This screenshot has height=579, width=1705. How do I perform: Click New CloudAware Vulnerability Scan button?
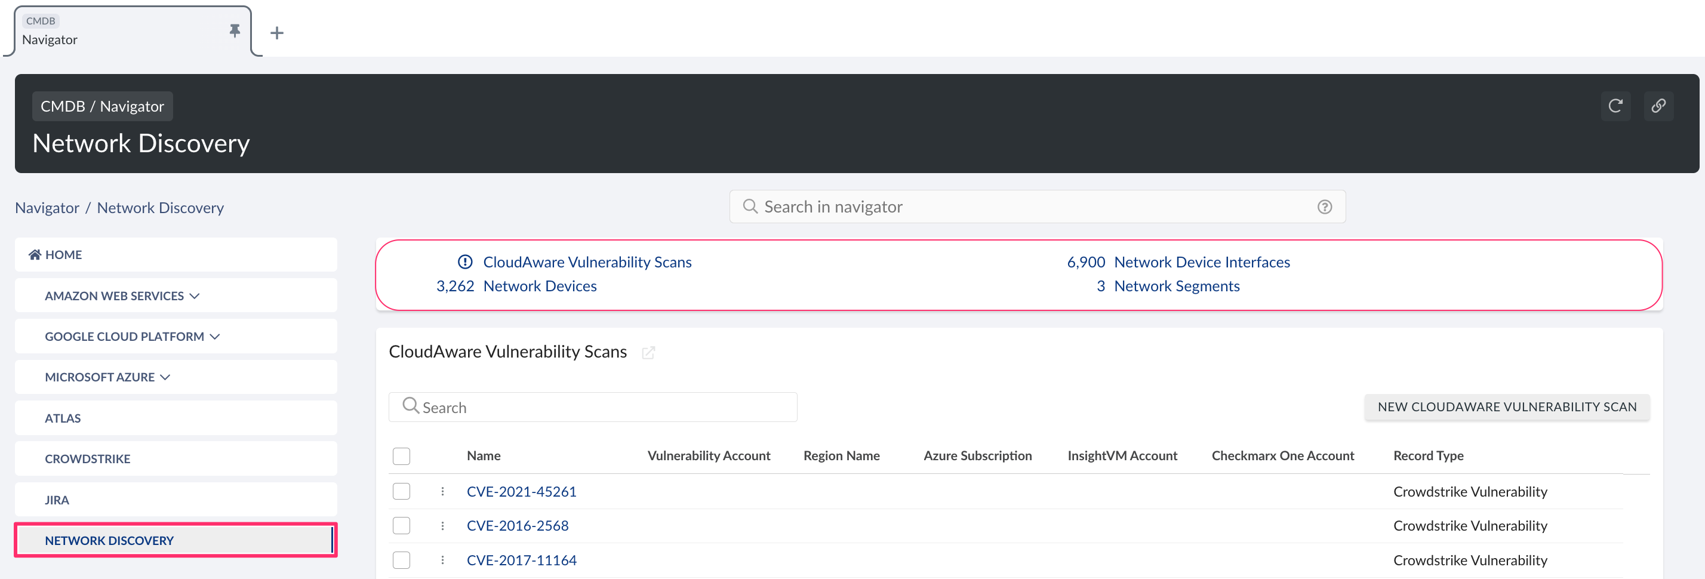[1506, 407]
